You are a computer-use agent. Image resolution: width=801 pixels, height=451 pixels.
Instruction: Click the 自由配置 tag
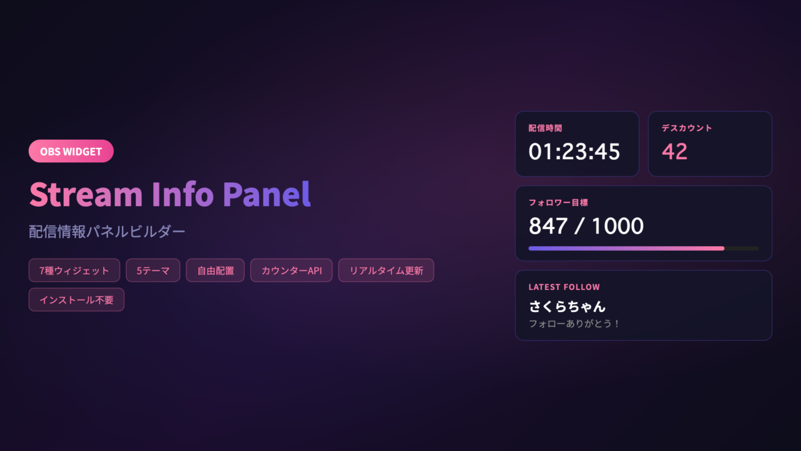215,271
